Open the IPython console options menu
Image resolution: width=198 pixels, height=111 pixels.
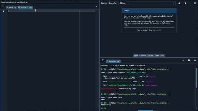(x=195, y=60)
